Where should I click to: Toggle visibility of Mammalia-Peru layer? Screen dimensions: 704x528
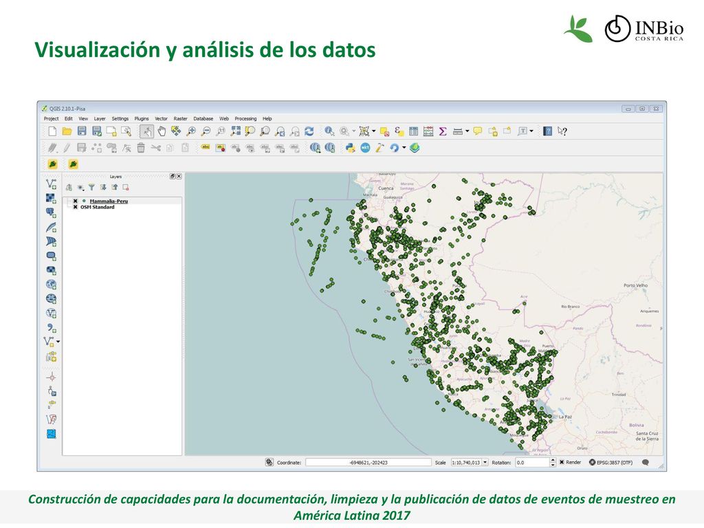point(76,201)
